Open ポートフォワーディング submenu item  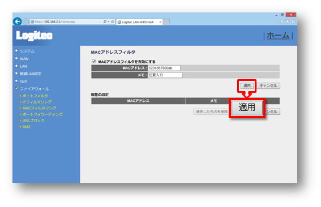click(42, 114)
